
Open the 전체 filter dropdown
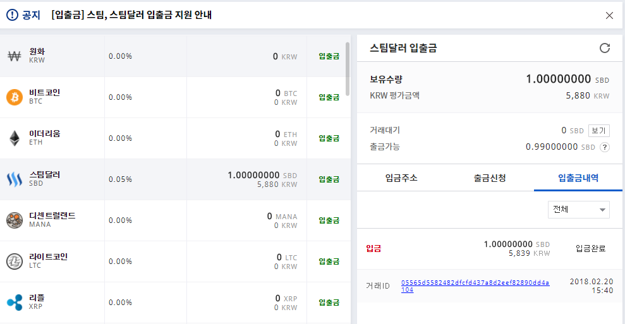tap(579, 210)
